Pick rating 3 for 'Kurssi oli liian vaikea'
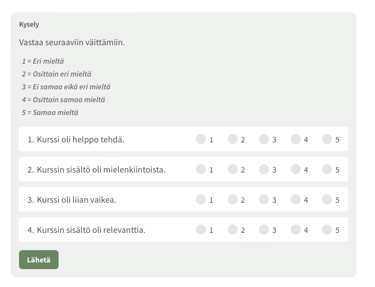 pyautogui.click(x=264, y=199)
